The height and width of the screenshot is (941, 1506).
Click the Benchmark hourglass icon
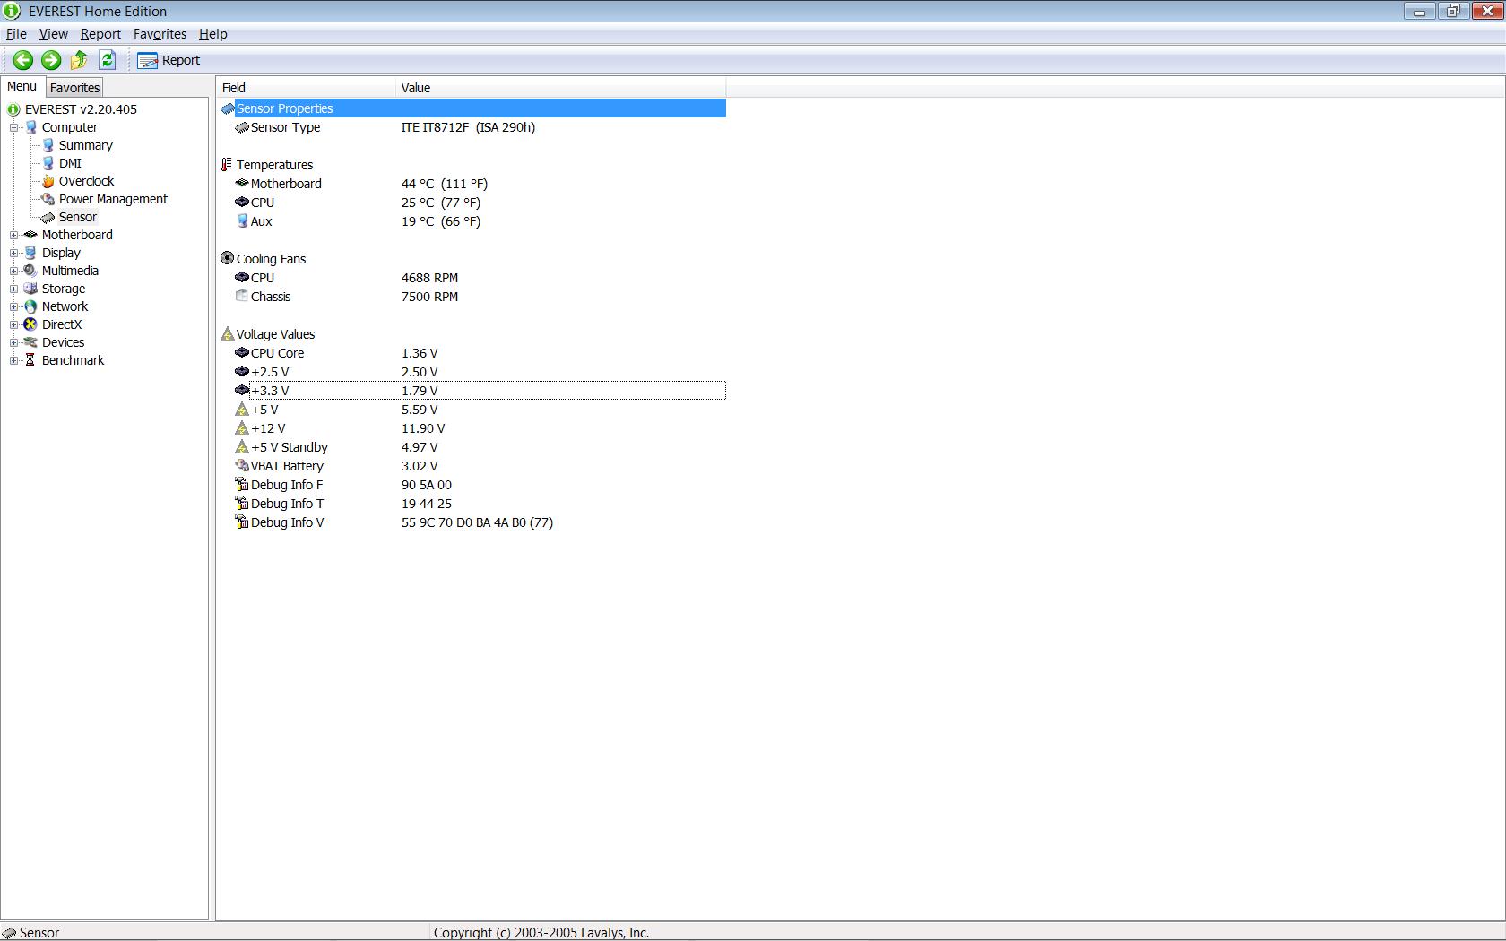tap(30, 360)
